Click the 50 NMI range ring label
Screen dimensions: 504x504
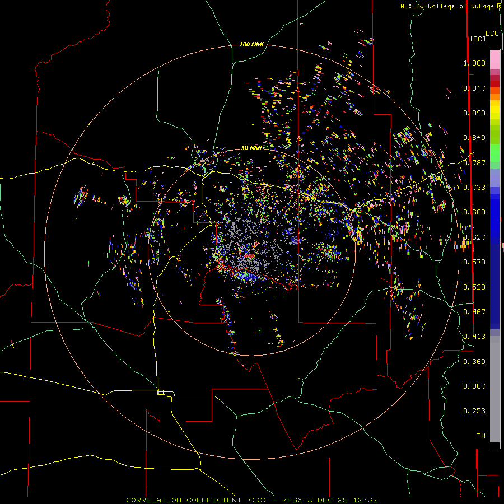(x=251, y=148)
